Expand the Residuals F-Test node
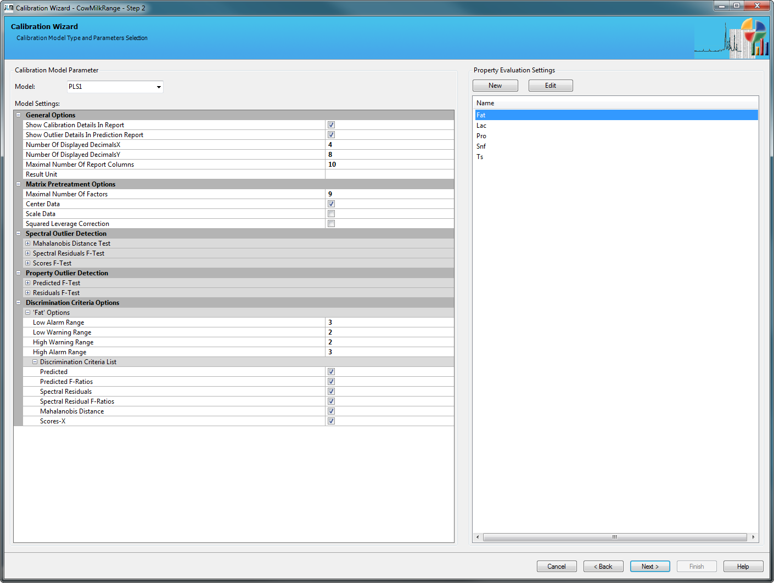774x583 pixels. (x=27, y=293)
